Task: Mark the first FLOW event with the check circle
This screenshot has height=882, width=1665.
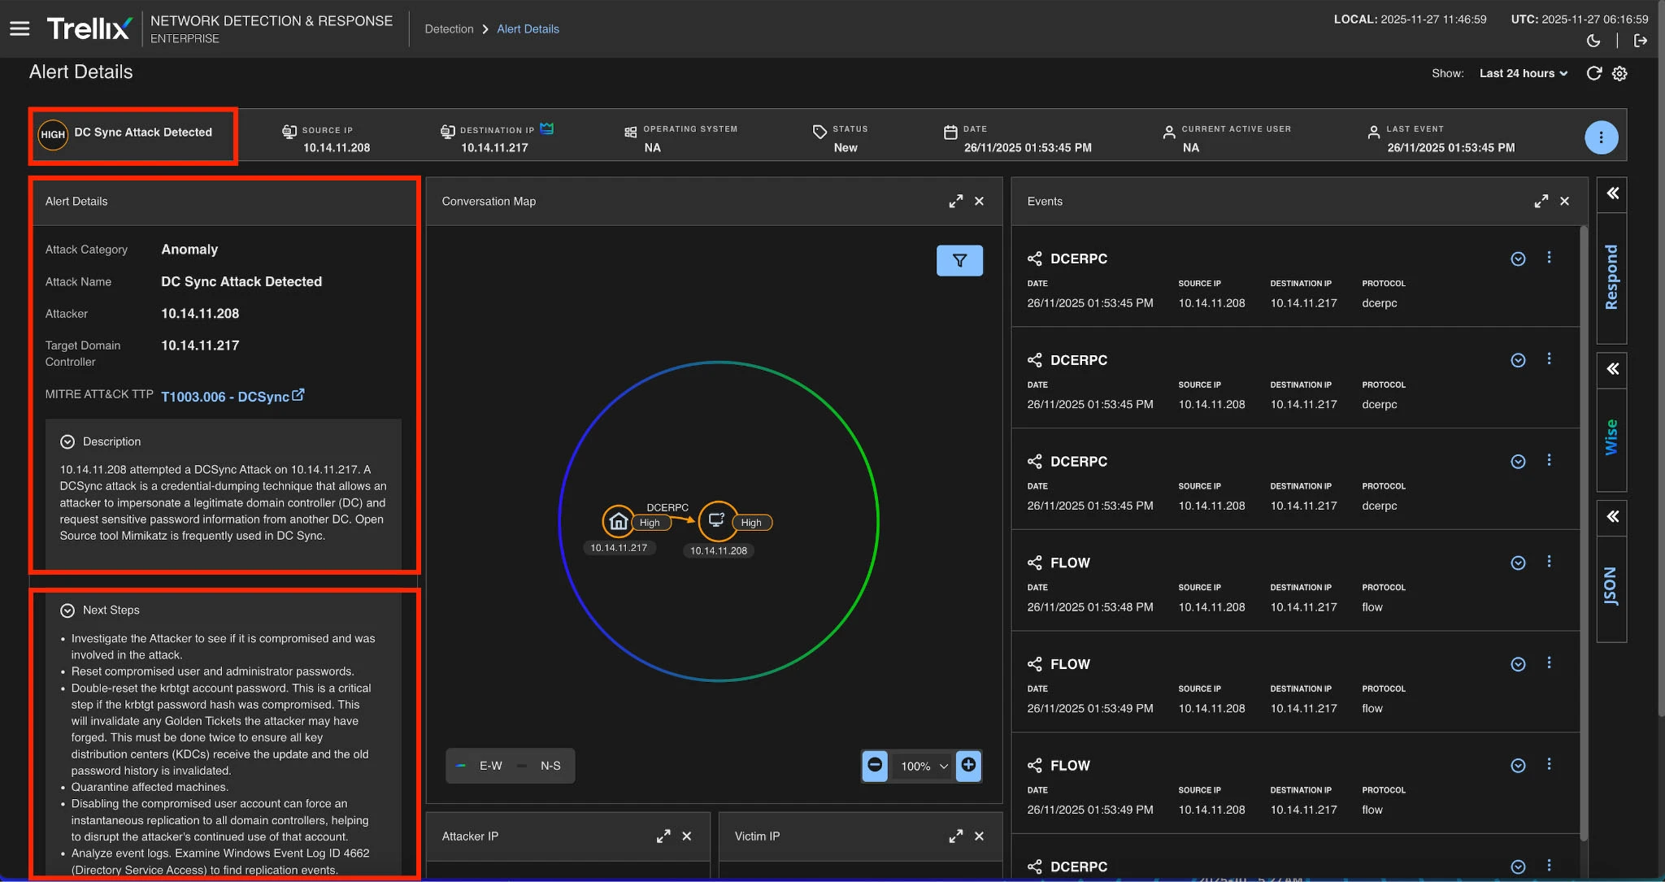Action: point(1518,563)
